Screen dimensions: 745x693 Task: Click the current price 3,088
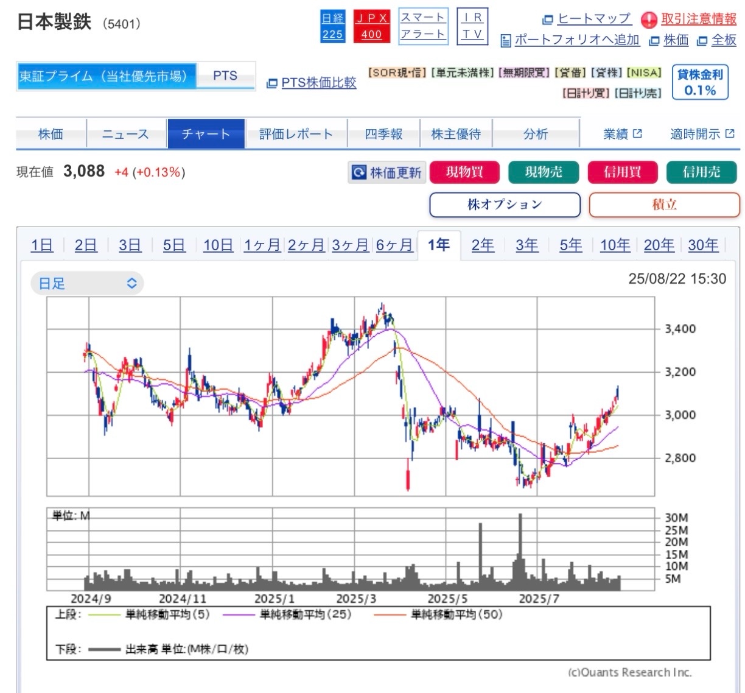[84, 171]
